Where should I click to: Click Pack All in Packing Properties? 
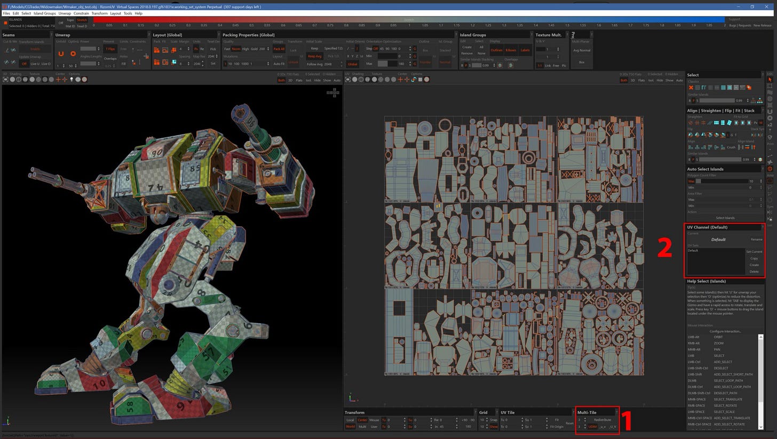click(x=279, y=49)
